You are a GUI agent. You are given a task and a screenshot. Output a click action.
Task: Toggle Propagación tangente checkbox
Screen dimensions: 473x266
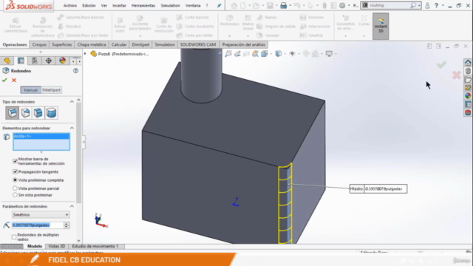click(x=15, y=172)
